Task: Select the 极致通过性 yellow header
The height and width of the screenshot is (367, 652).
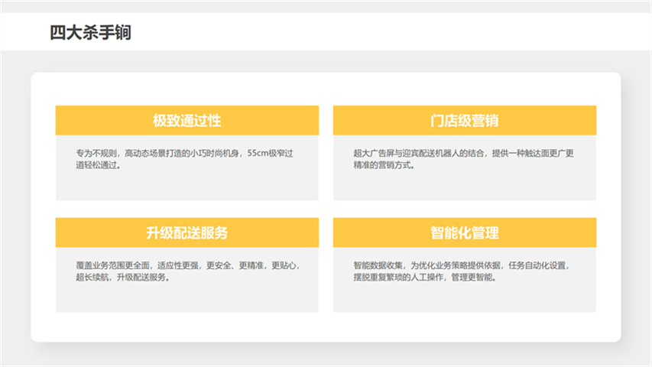Action: [187, 121]
